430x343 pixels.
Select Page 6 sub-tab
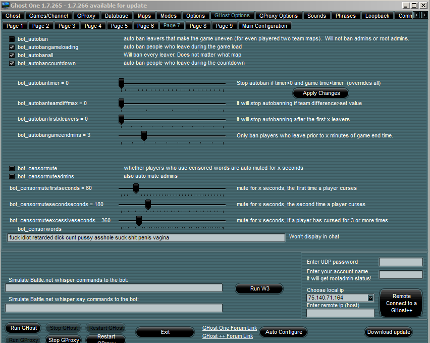coord(145,26)
